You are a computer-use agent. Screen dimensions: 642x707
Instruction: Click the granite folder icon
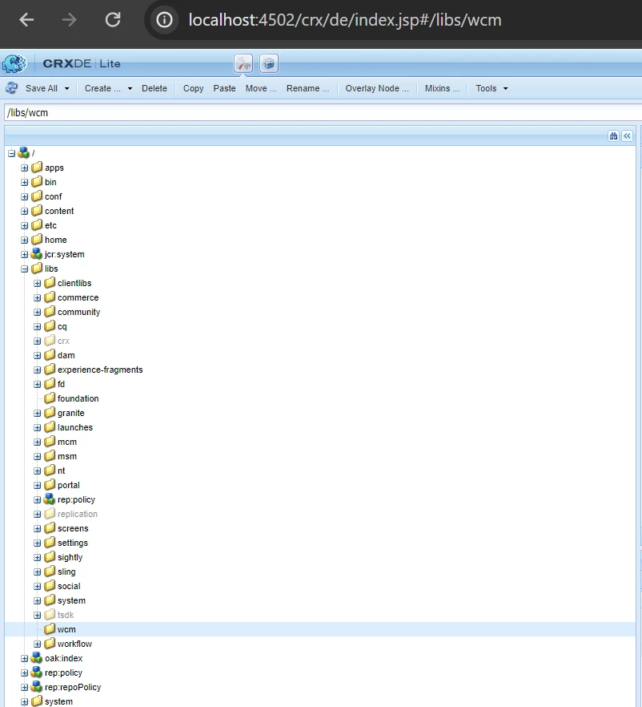point(49,413)
